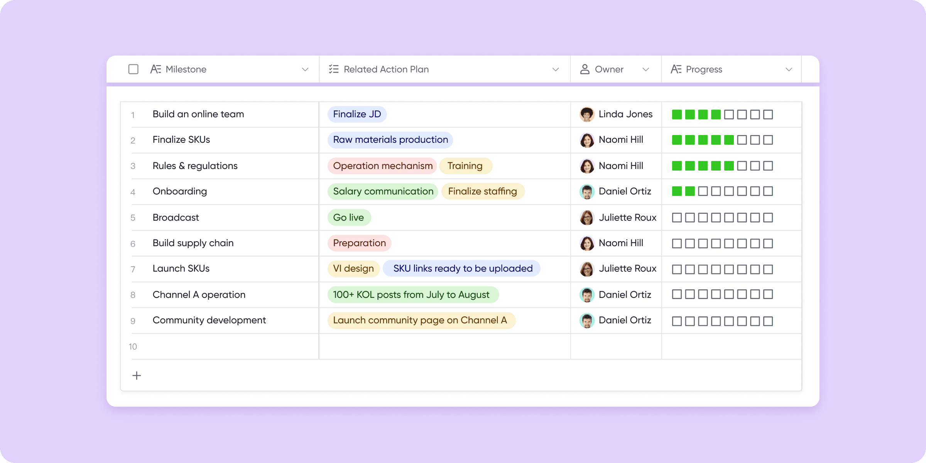926x463 pixels.
Task: Expand the Milestone column dropdown
Action: (306, 69)
